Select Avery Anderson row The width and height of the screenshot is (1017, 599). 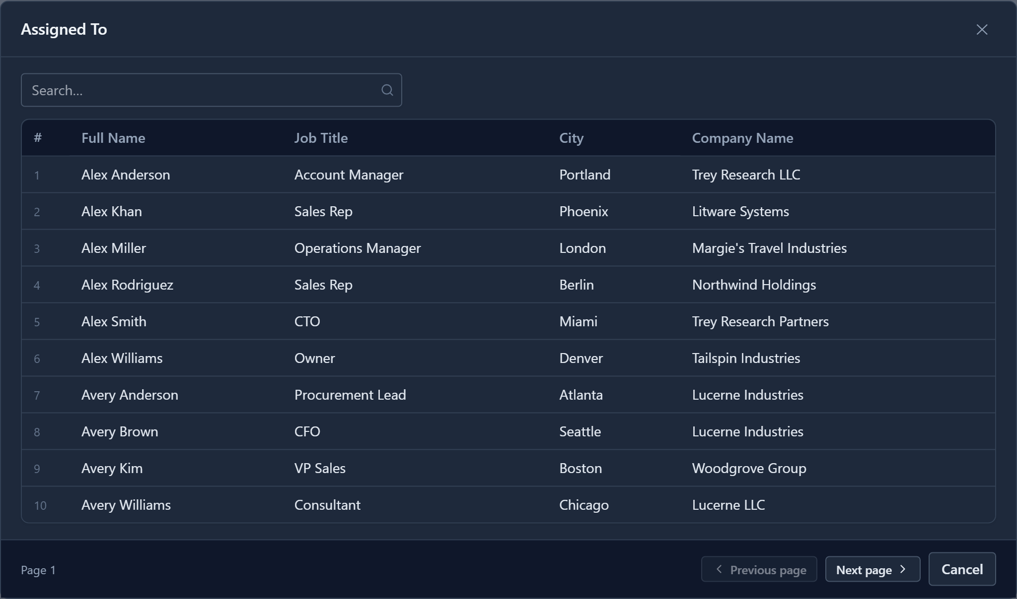click(x=508, y=395)
